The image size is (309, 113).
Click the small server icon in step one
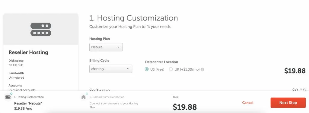[x=8, y=97]
